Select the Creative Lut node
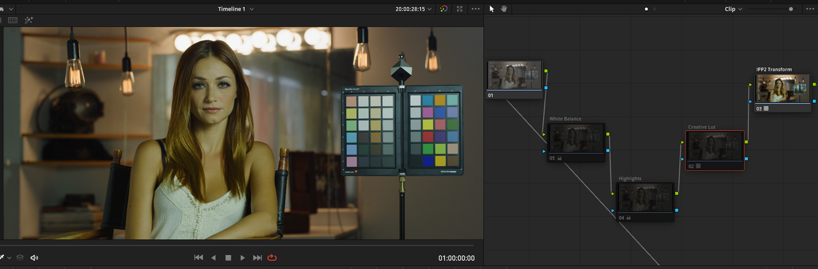The height and width of the screenshot is (269, 818). (714, 150)
